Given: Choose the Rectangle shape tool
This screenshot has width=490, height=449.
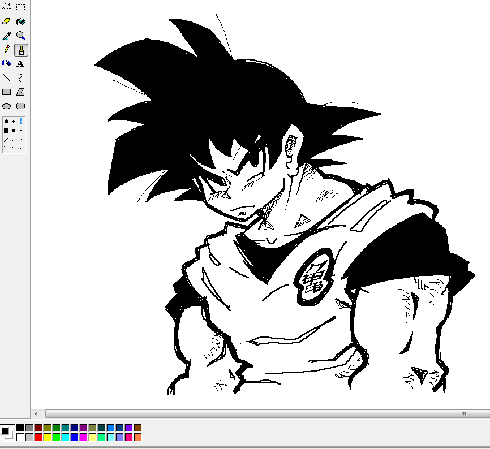Looking at the screenshot, I should point(7,92).
